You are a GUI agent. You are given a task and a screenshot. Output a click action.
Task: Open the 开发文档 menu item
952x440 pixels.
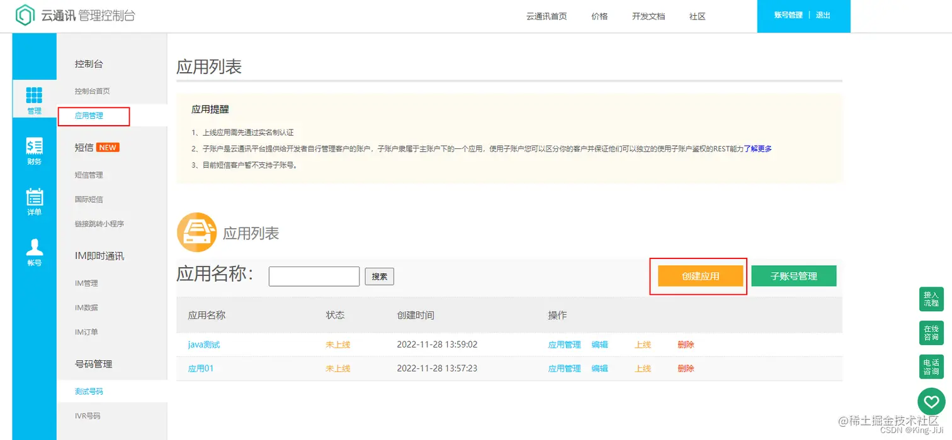tap(649, 17)
